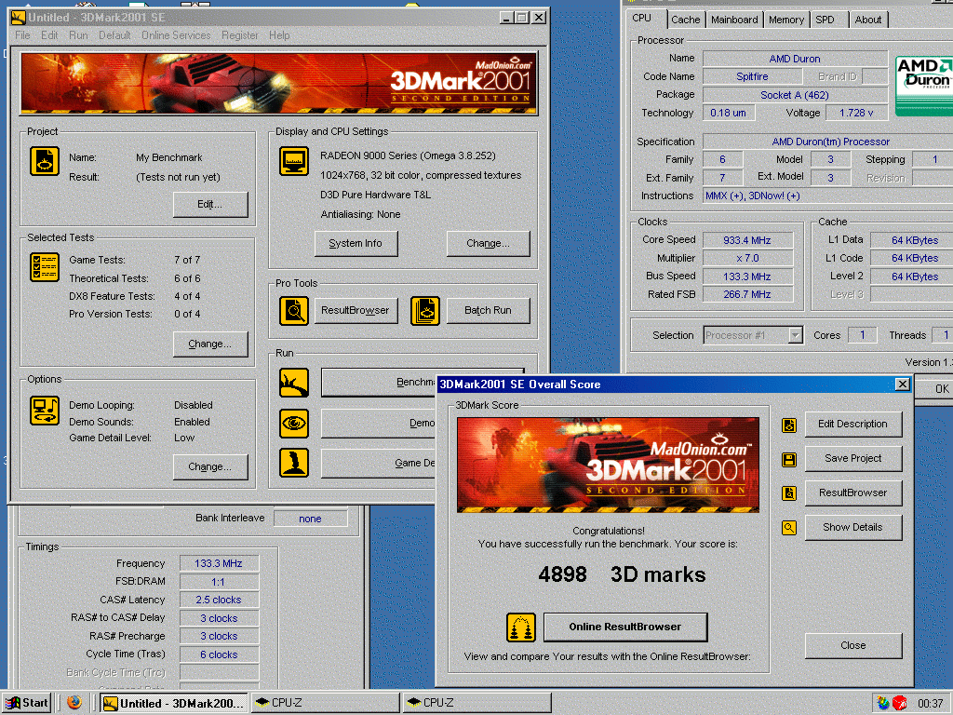Click the Project icon in 3DMark window
953x715 pixels.
coord(45,162)
